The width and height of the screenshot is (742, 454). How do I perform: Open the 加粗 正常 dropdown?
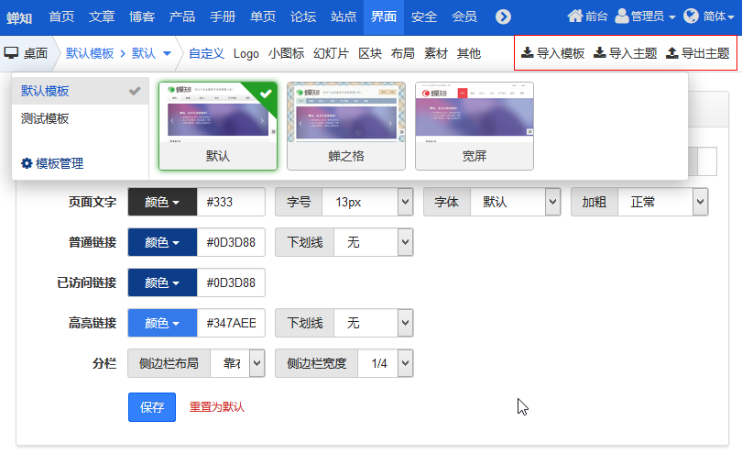[663, 202]
